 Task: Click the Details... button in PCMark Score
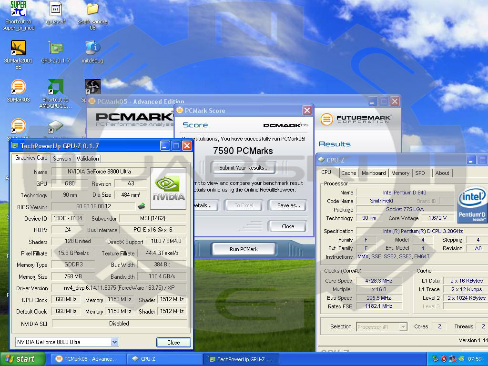coord(205,205)
